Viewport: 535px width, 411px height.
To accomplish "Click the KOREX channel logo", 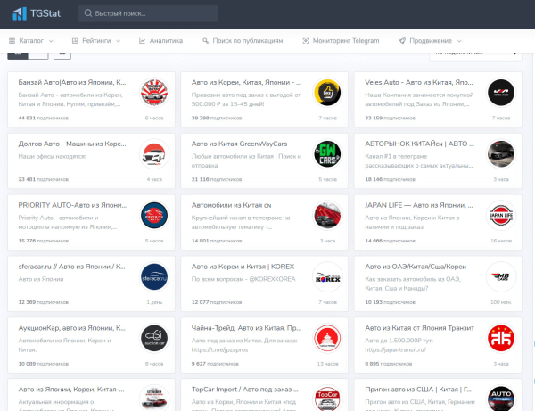I will point(327,276).
